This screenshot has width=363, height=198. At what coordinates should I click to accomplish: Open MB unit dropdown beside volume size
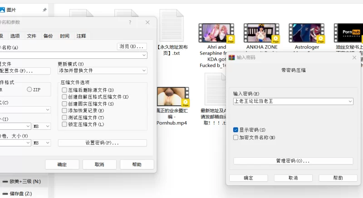[x=42, y=143]
